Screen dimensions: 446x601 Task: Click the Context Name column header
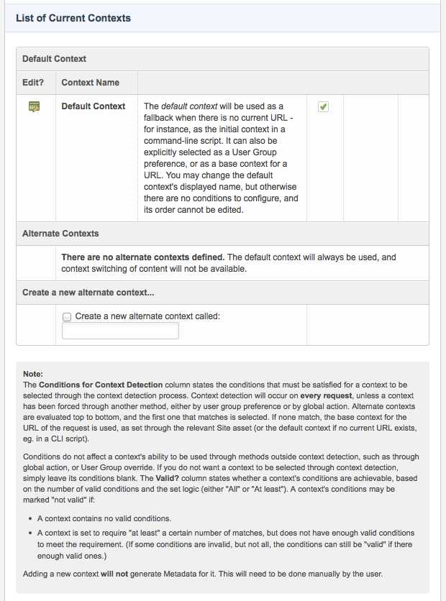click(x=90, y=82)
